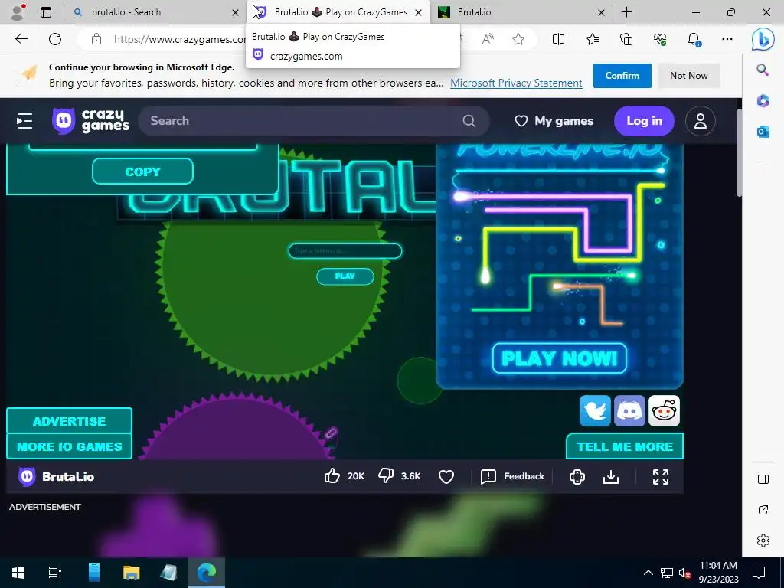Screen dimensions: 784x588
Task: Click the TELL ME MORE button
Action: pyautogui.click(x=625, y=446)
